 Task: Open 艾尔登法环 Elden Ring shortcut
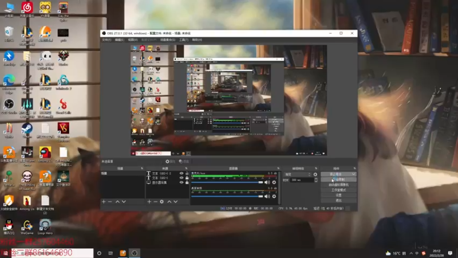tap(63, 179)
